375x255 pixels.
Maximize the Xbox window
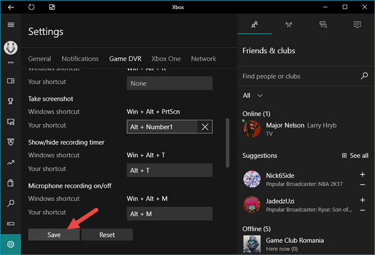[x=345, y=7]
